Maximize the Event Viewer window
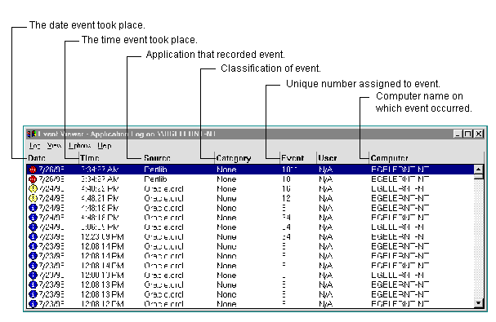The image size is (496, 322). tap(467, 134)
